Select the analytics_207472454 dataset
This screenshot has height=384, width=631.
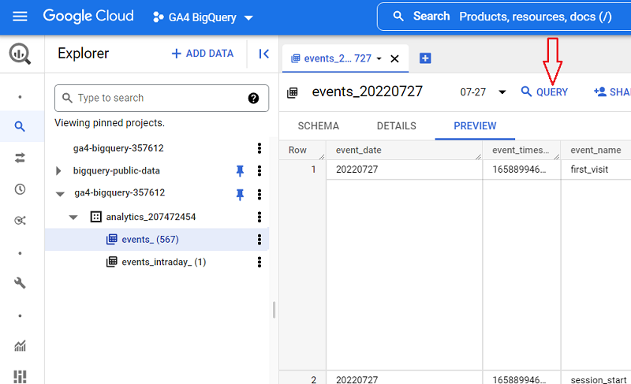151,217
